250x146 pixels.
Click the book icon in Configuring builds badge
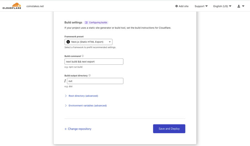click(86, 23)
